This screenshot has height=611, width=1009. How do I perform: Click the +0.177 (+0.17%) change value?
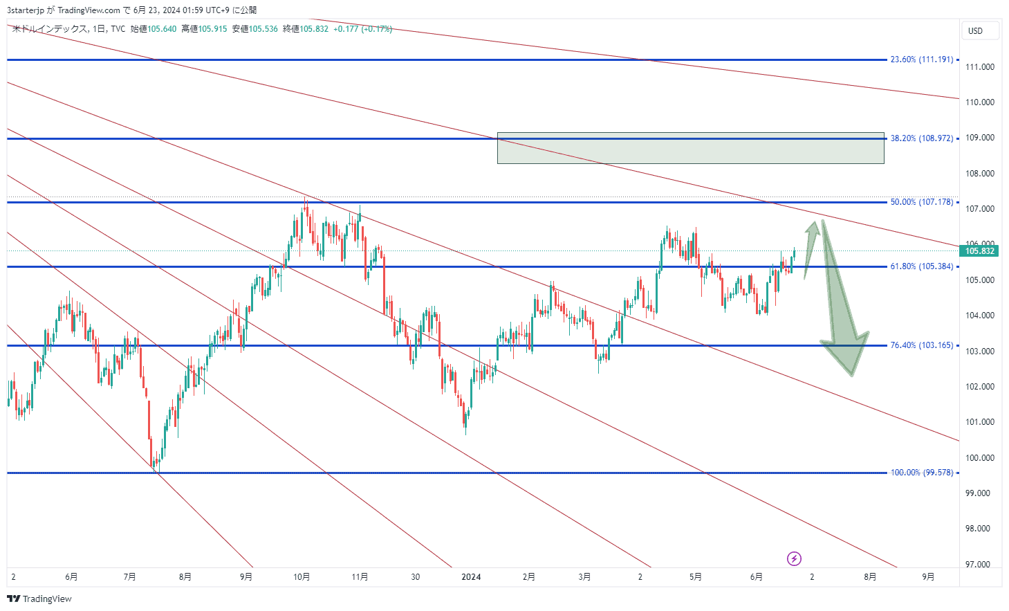362,29
